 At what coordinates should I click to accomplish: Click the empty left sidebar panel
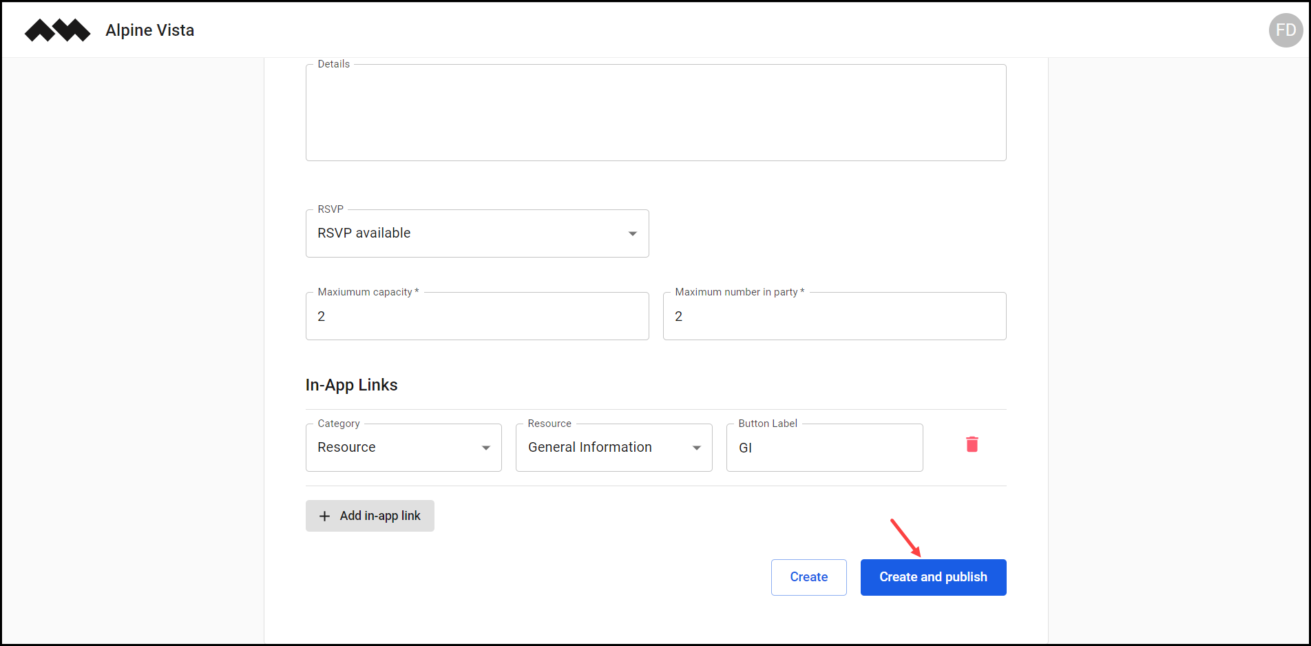(131, 344)
